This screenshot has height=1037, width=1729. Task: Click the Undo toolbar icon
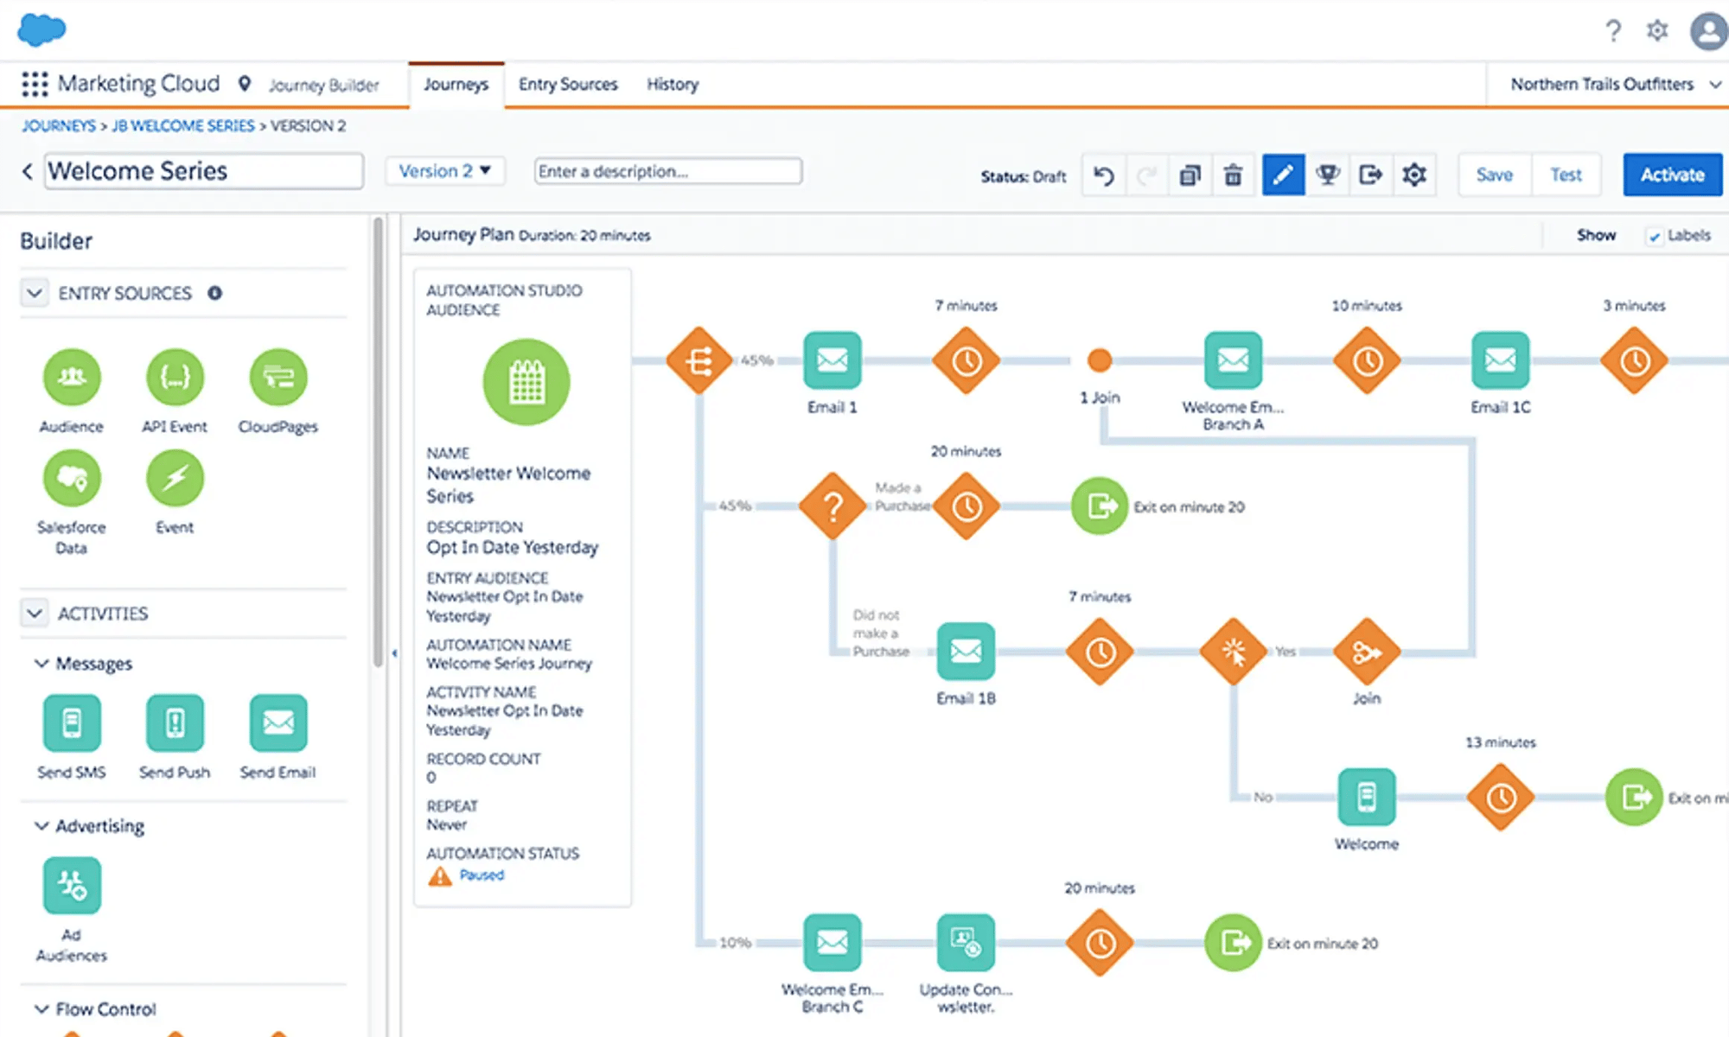[1104, 175]
